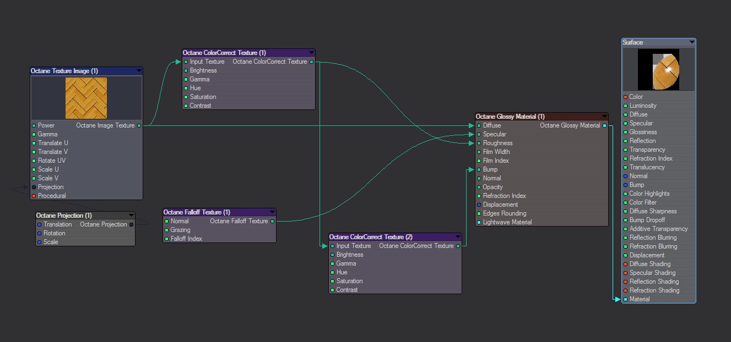This screenshot has height=342, width=731.
Task: Click Bump input socket on Octane Glossy Material
Action: (479, 169)
